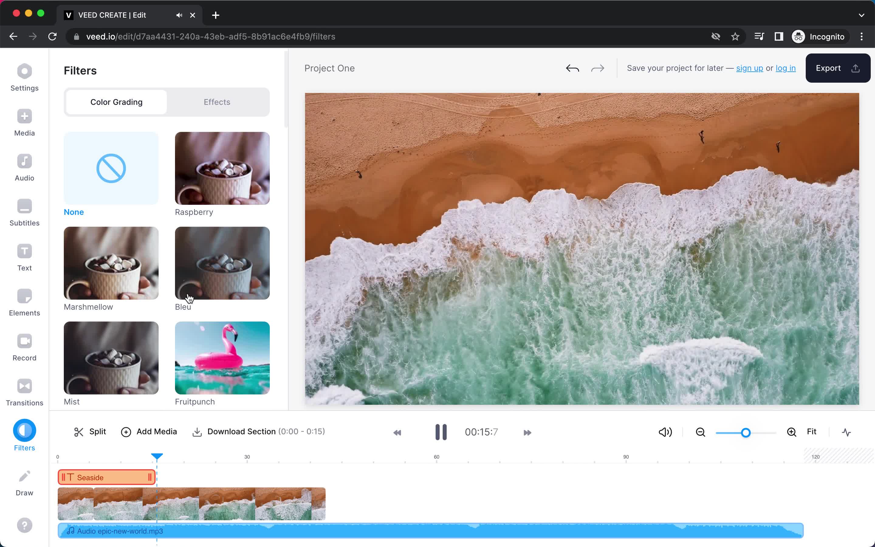Select the Seaside text clip in timeline

point(107,477)
